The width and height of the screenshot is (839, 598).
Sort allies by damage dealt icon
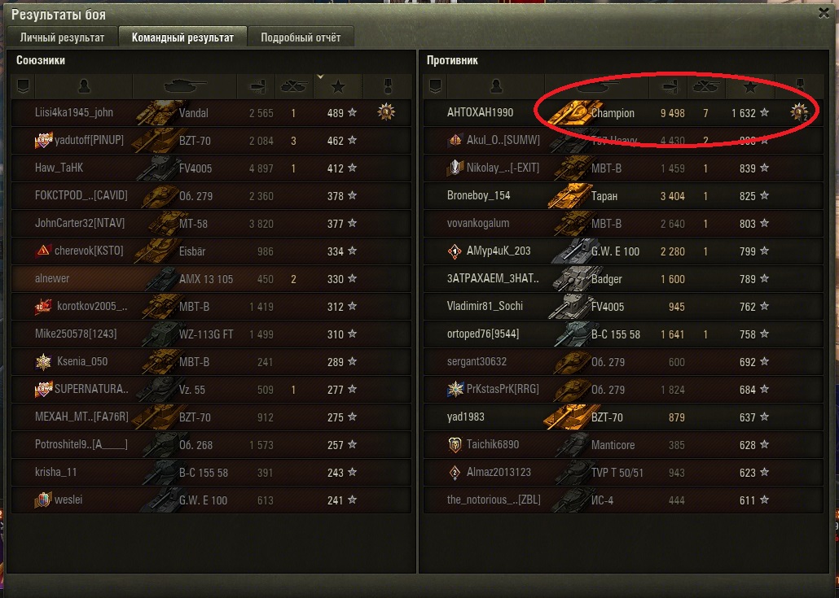(x=257, y=86)
